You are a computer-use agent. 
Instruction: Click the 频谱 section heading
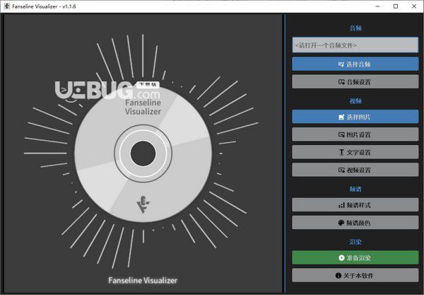[355, 189]
